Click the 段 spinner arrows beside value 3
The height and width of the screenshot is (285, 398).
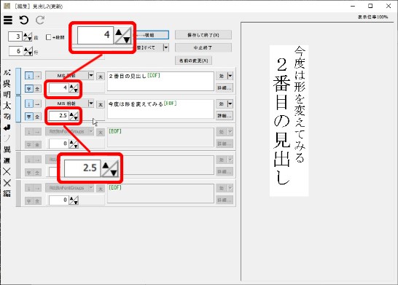pyautogui.click(x=28, y=37)
